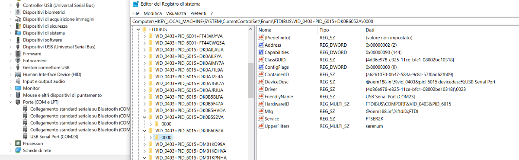This screenshot has width=519, height=160.
Task: Click the Dispositivi di acquisizione immagini icon
Action: pyautogui.click(x=18, y=19)
